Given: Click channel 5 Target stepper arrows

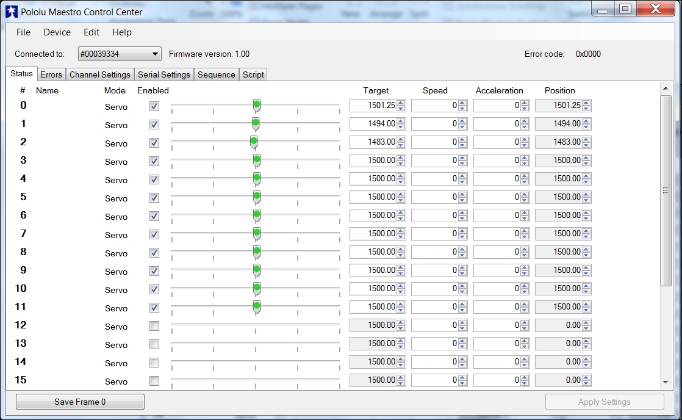Looking at the screenshot, I should pyautogui.click(x=401, y=197).
